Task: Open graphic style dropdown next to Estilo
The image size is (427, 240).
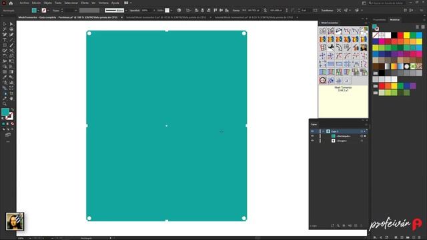Action: [171, 11]
